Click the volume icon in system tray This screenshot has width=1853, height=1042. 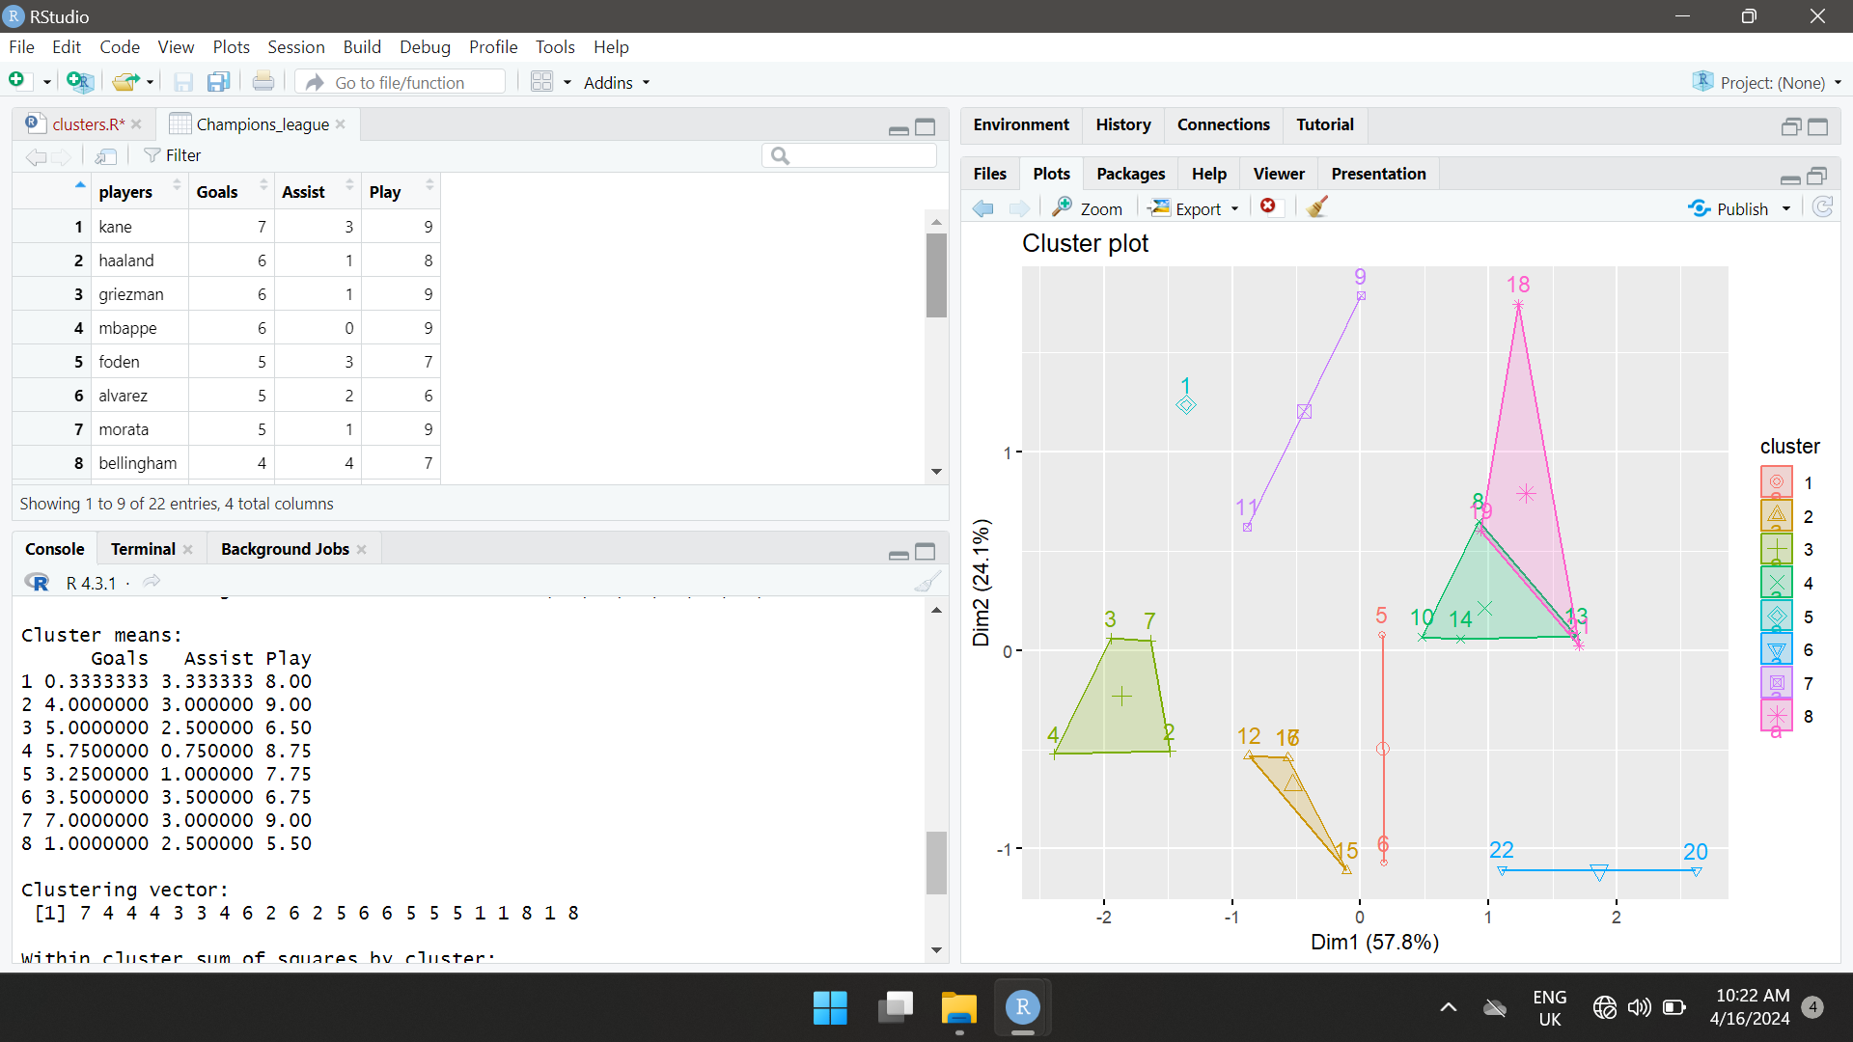click(1639, 1008)
